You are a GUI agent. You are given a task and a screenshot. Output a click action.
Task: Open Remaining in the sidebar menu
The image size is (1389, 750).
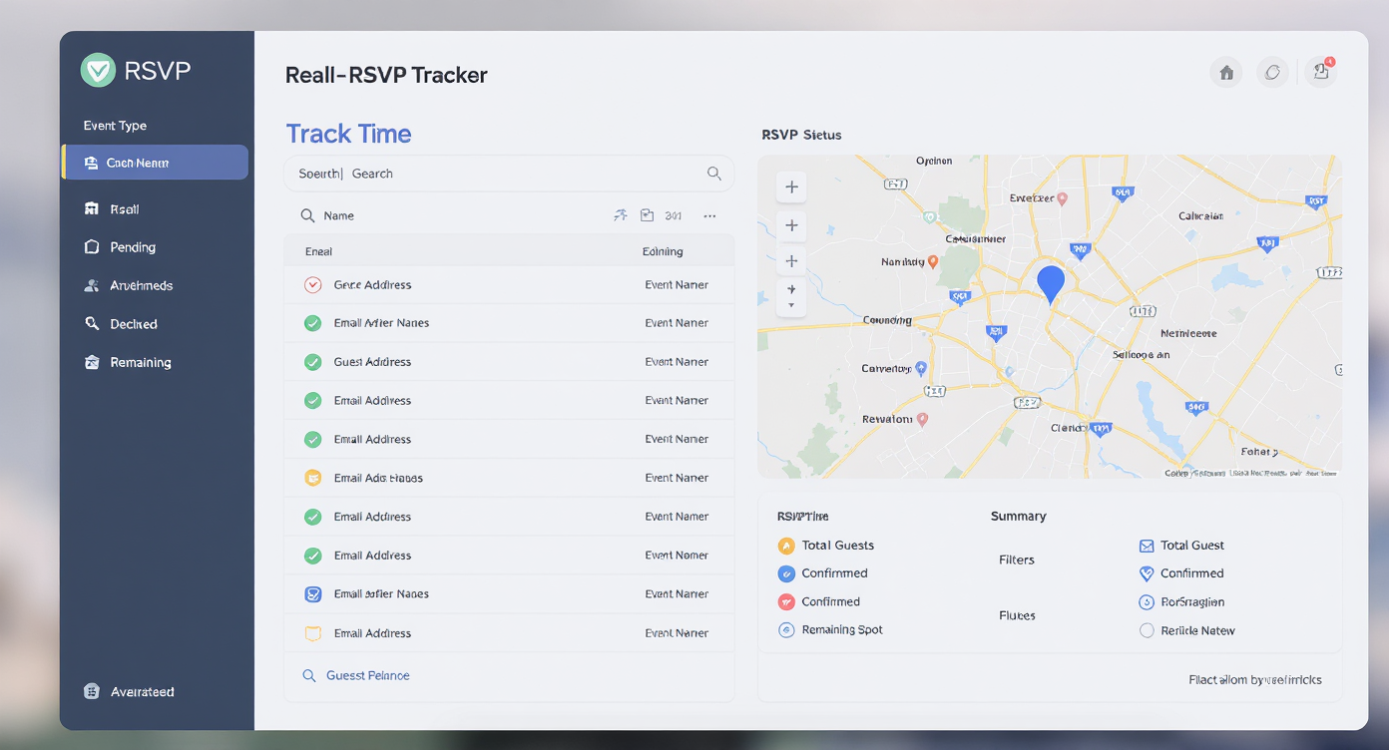[140, 363]
